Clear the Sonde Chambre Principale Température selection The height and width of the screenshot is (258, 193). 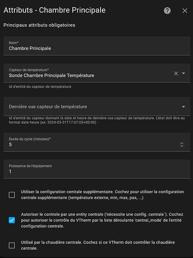click(176, 73)
